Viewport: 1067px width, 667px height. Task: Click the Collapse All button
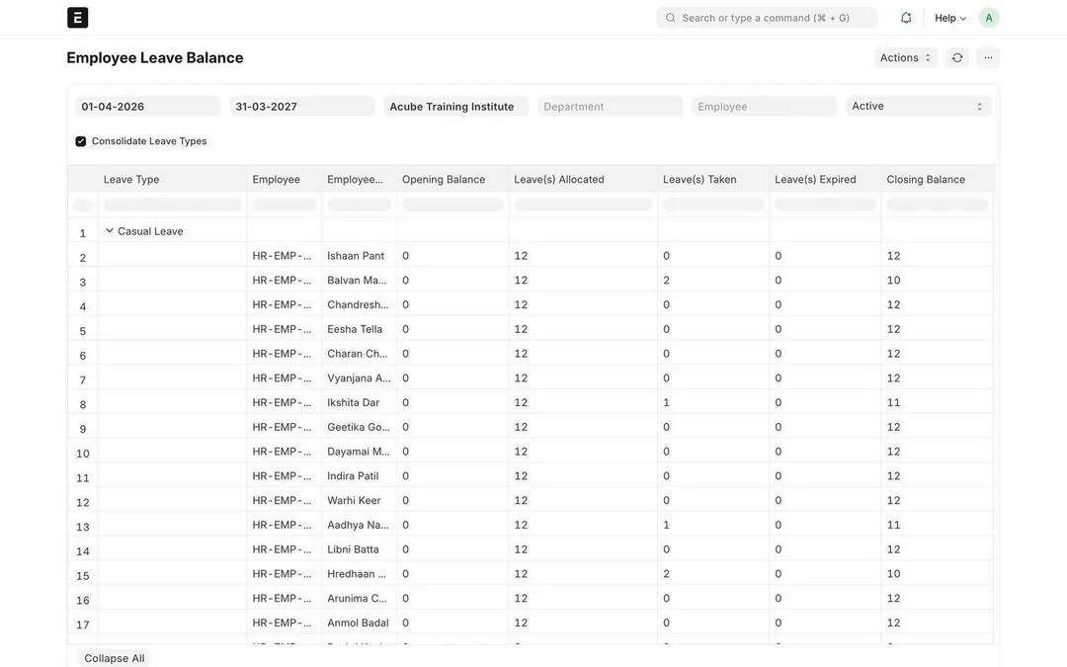(x=115, y=658)
